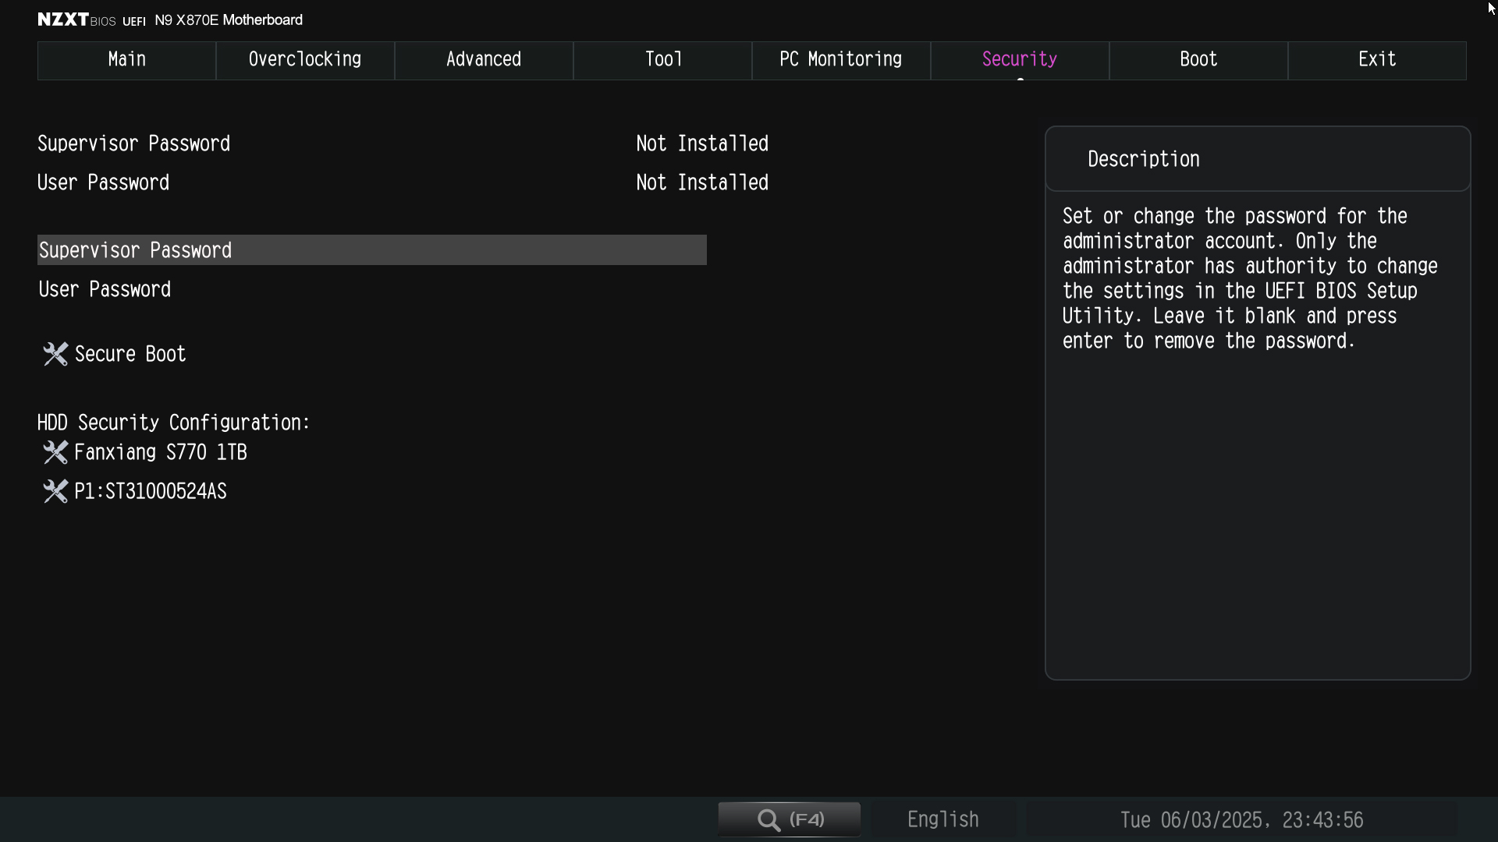1498x842 pixels.
Task: Click the NZXT BIOS logo
Action: click(76, 20)
